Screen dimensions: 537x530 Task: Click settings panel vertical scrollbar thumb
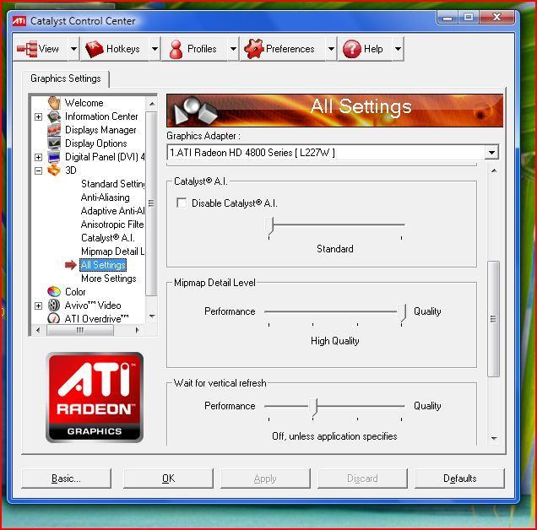493,319
